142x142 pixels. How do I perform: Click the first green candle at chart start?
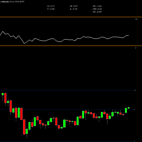click(x=3, y=94)
